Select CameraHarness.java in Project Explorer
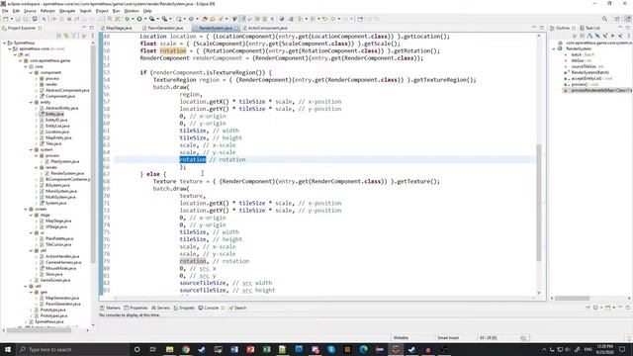The height and width of the screenshot is (356, 633). (60, 262)
